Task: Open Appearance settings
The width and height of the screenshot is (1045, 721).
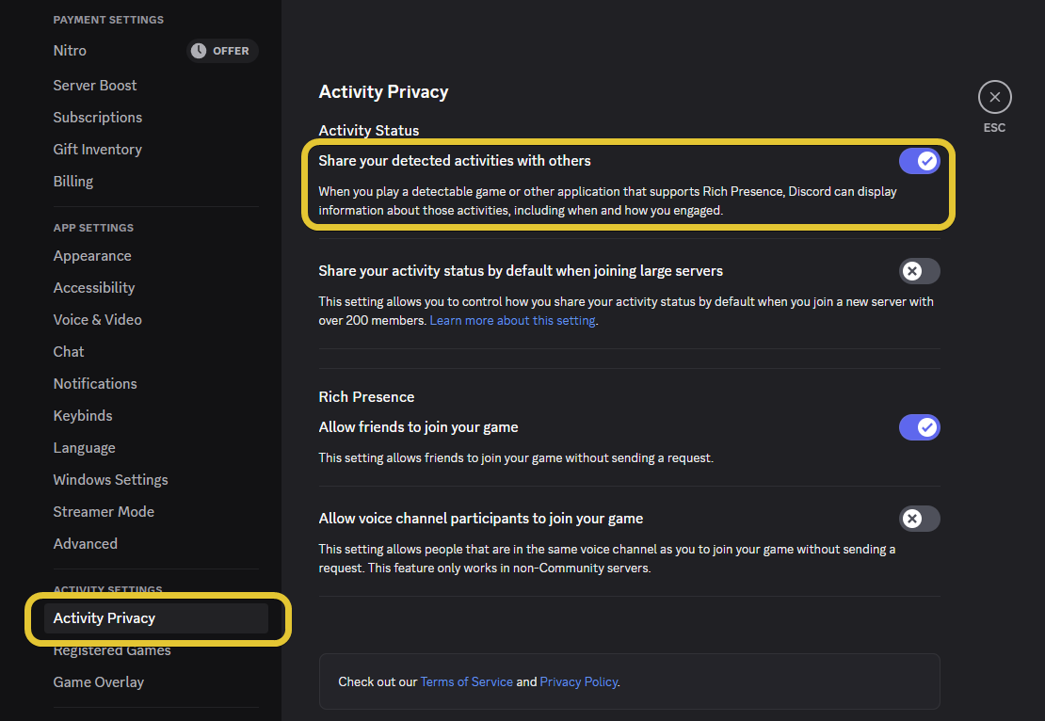Action: [x=92, y=256]
